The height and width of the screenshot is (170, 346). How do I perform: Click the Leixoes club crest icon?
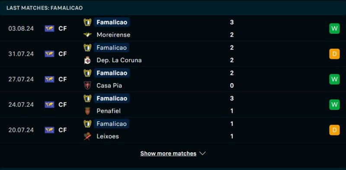(x=87, y=136)
